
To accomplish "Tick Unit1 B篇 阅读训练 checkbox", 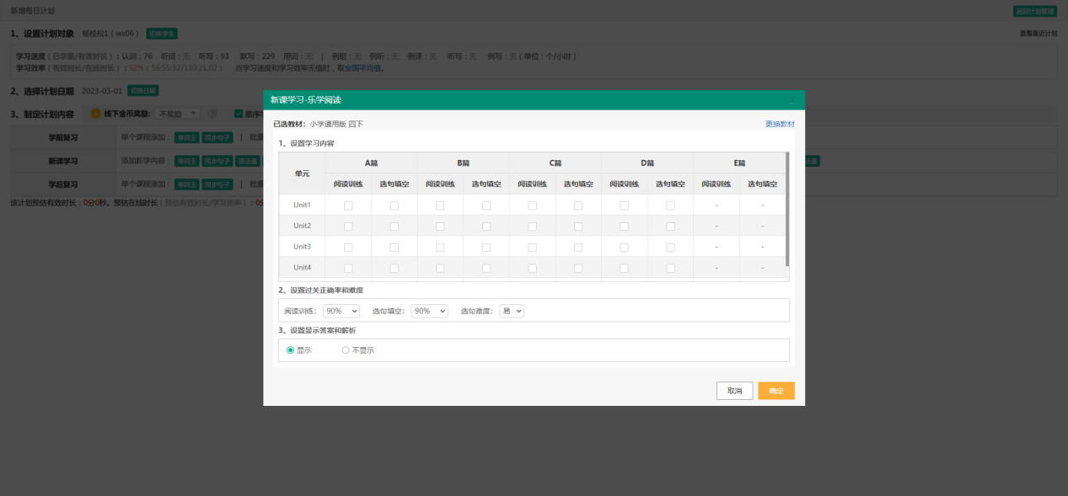I will 440,205.
